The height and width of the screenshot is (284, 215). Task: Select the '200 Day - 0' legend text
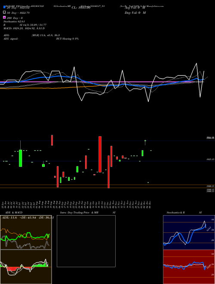click(15, 18)
